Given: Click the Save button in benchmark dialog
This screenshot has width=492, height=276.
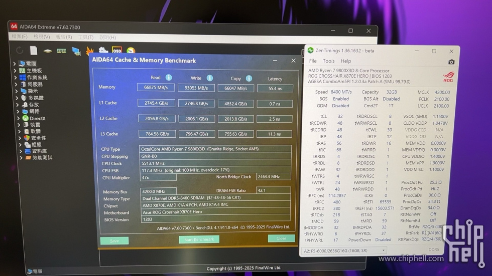Looking at the screenshot, I should (114, 240).
